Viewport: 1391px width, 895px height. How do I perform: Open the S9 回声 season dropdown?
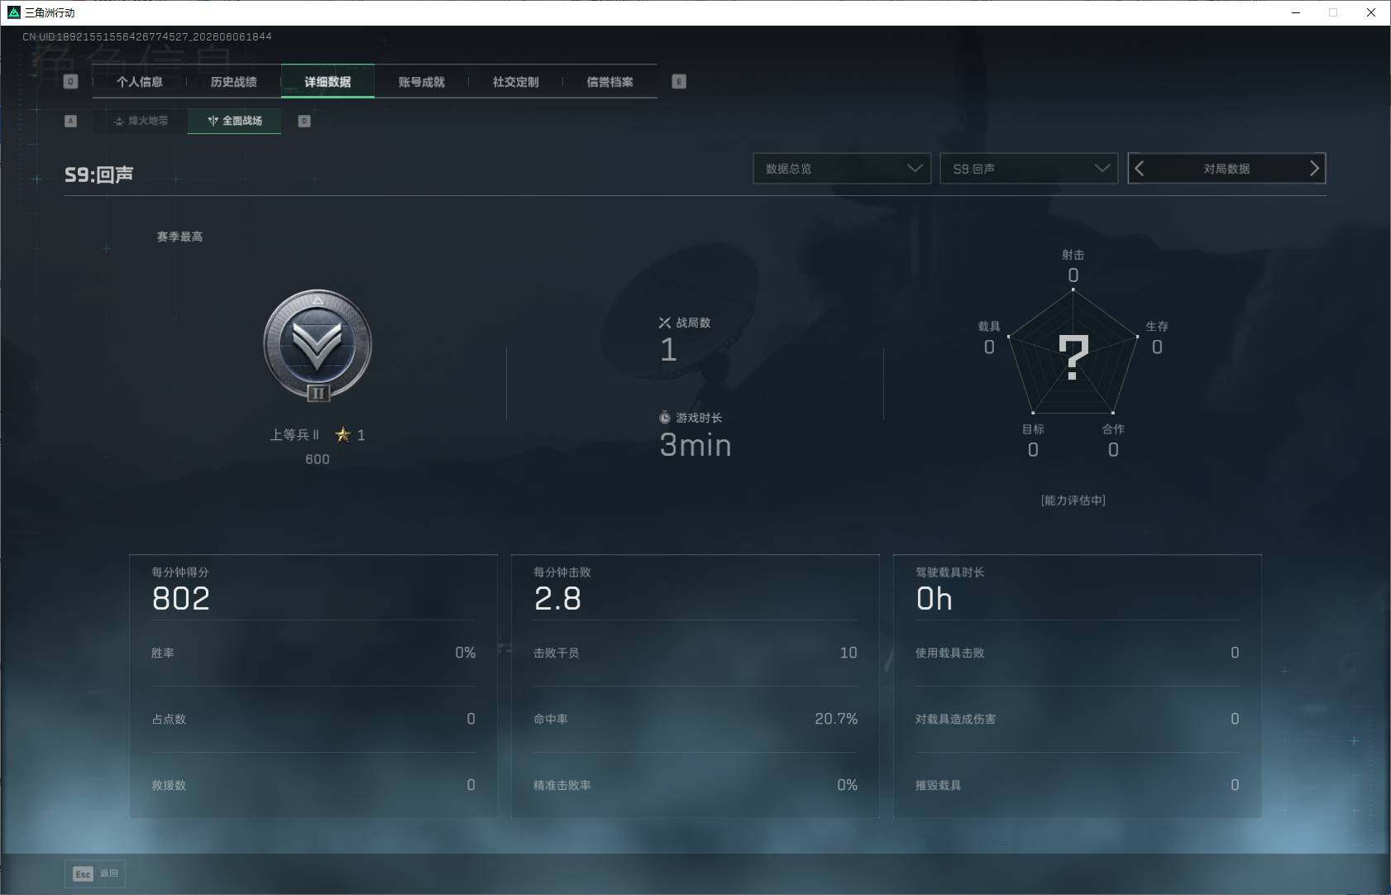tap(1029, 169)
